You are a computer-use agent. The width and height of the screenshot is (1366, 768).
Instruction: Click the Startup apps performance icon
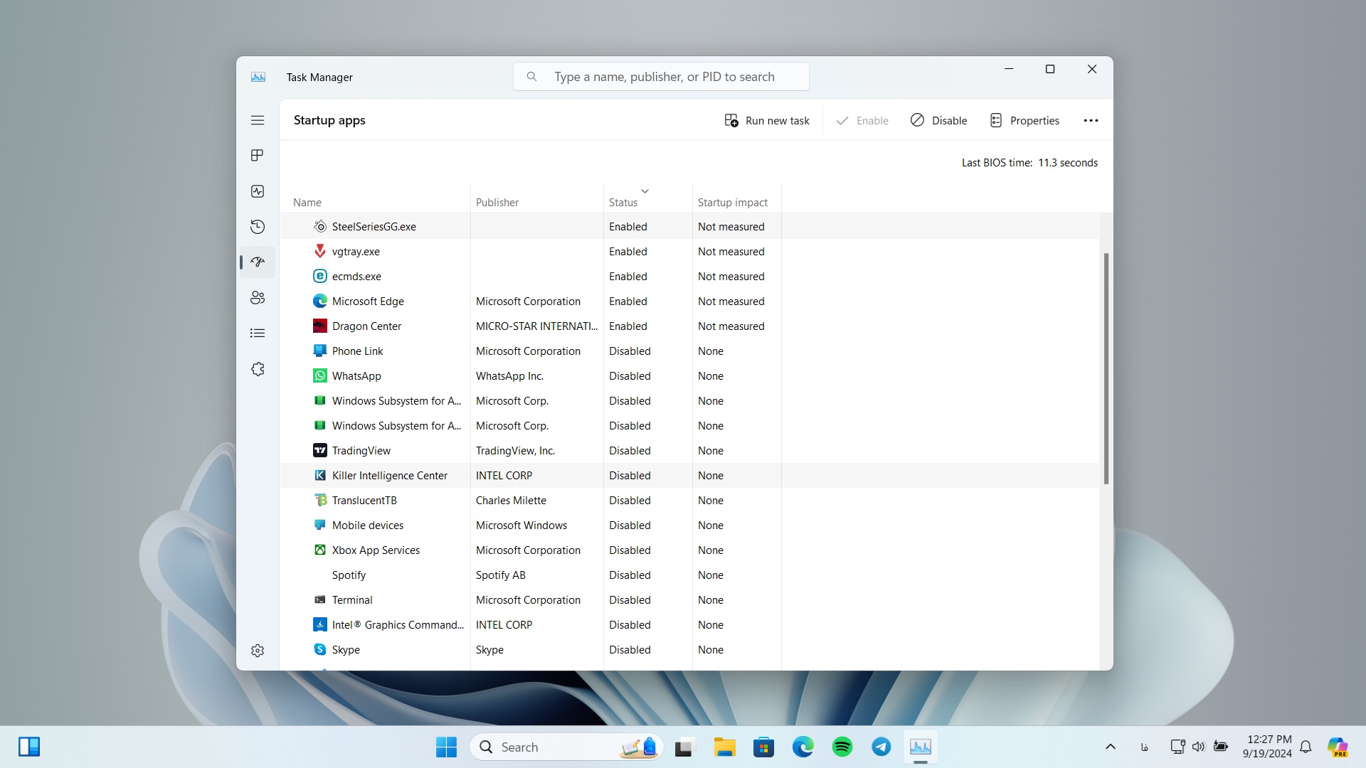point(257,262)
